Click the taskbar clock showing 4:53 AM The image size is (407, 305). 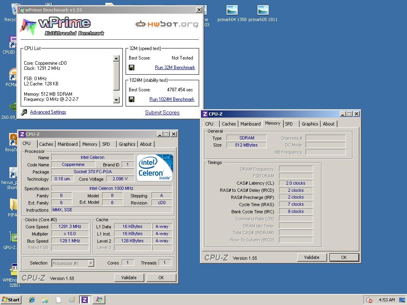(387, 300)
